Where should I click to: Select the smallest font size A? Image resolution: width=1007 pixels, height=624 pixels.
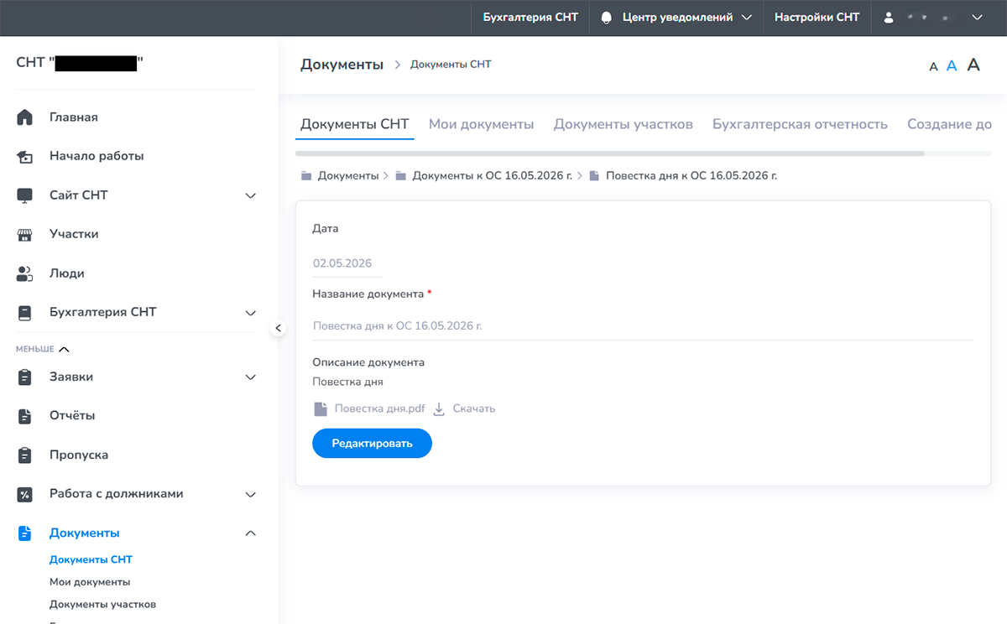pos(933,66)
